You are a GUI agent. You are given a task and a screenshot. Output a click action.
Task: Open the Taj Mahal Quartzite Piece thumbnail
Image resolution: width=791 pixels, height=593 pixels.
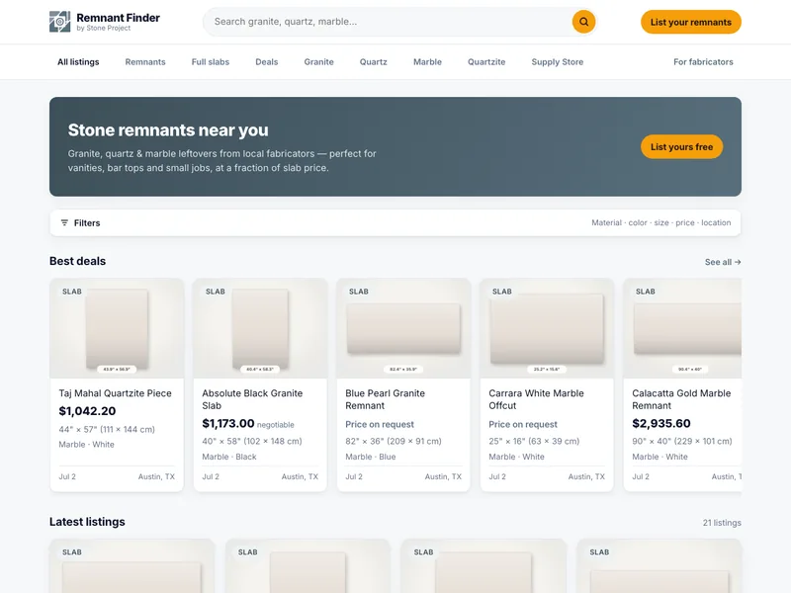117,328
